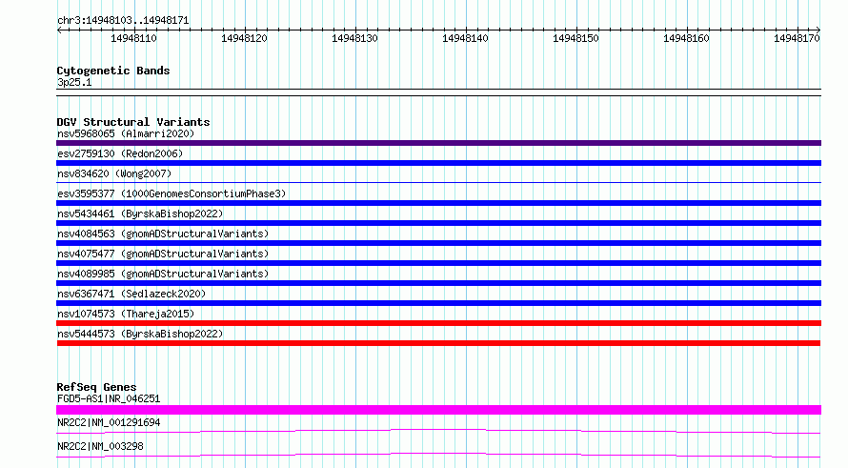The image size is (848, 468).
Task: Click nsv6367471 (Sedlazeck2020) variant label
Action: tap(131, 294)
